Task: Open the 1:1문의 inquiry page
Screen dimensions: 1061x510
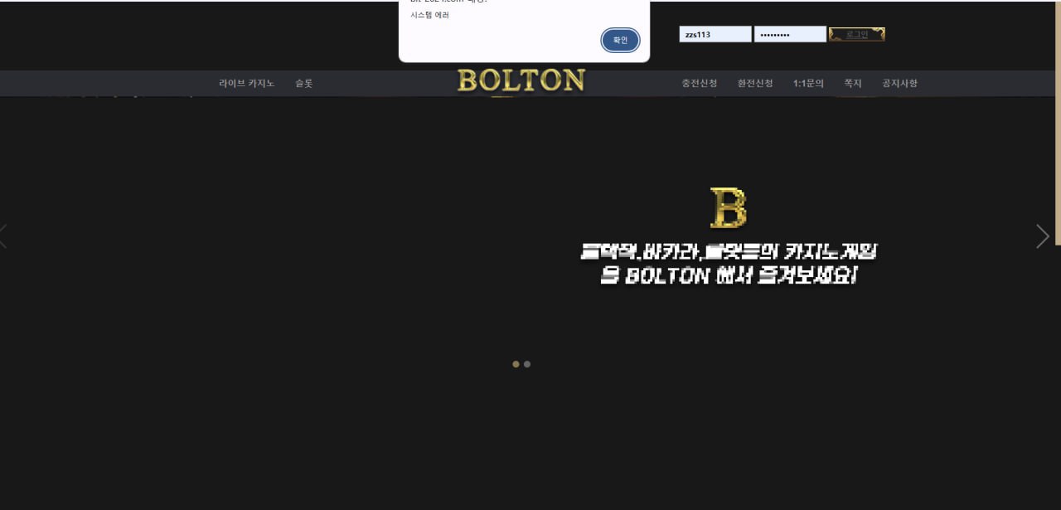Action: pos(808,83)
